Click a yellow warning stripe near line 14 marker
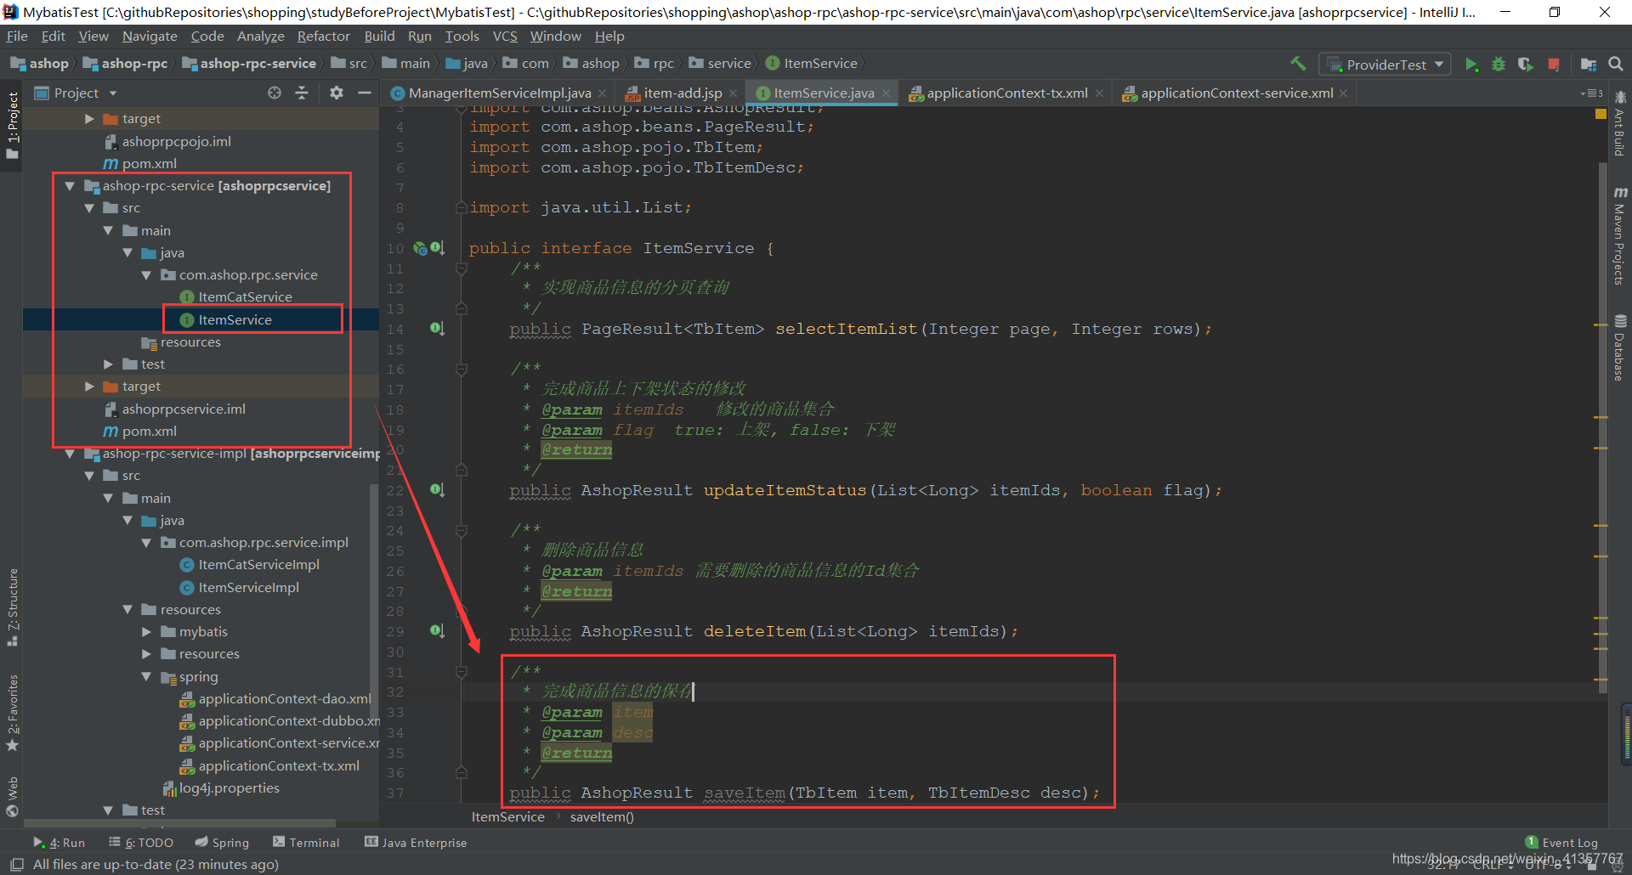Viewport: 1632px width, 875px height. click(x=1601, y=325)
